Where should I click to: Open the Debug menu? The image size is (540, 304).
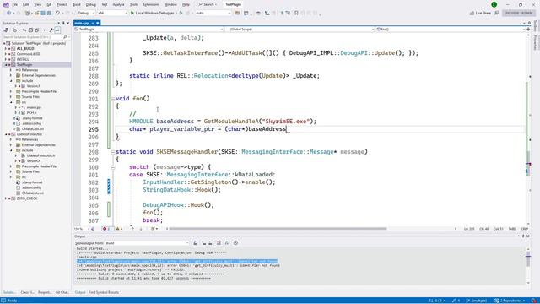tap(91, 4)
